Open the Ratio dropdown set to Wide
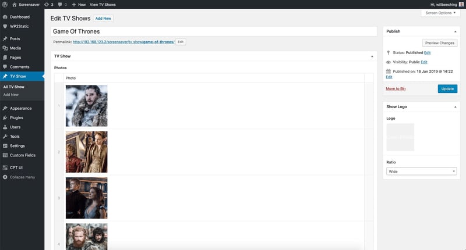The height and width of the screenshot is (250, 466). 421,172
